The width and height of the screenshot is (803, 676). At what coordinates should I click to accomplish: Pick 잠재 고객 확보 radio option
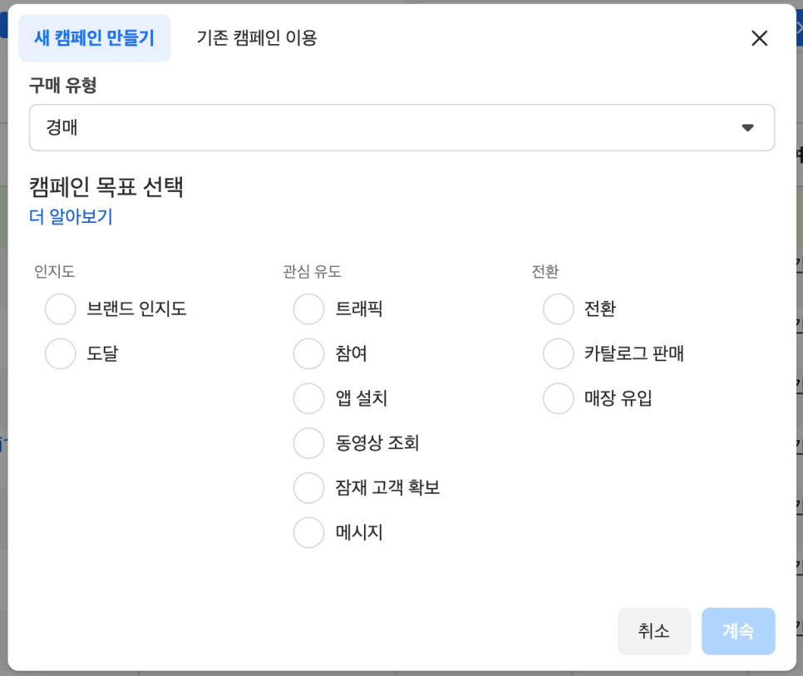click(308, 487)
